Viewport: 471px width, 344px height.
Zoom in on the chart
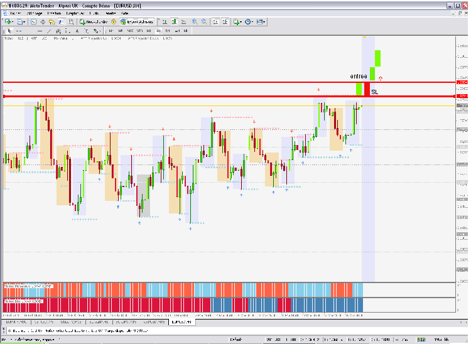[x=195, y=21]
